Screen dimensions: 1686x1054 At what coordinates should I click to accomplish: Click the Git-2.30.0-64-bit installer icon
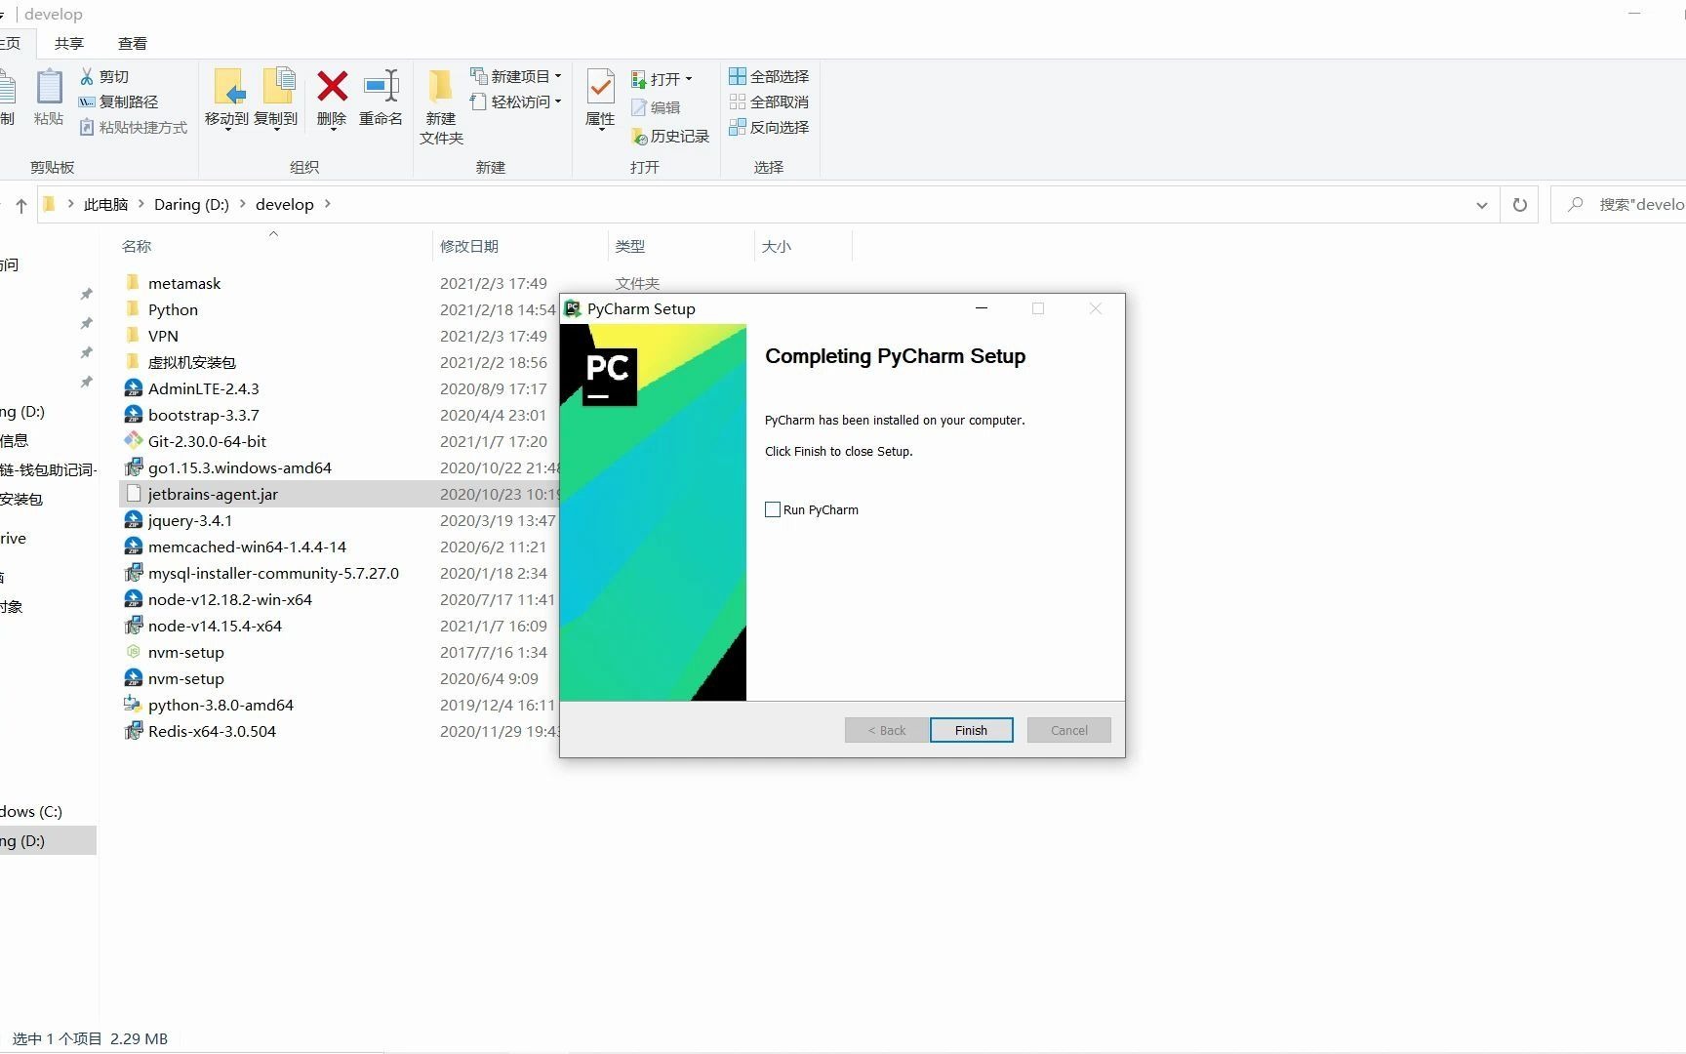click(x=134, y=441)
